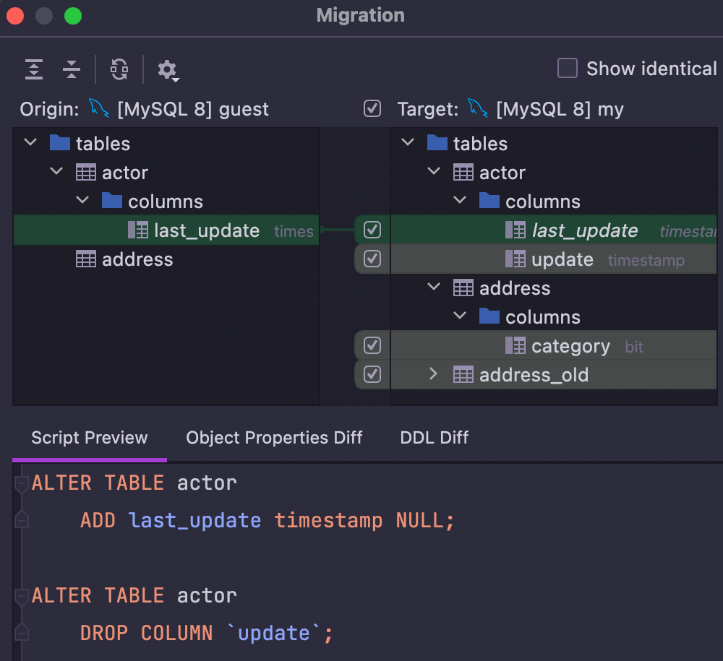Uncheck the Target select-all checkbox
The image size is (723, 661).
pos(372,109)
